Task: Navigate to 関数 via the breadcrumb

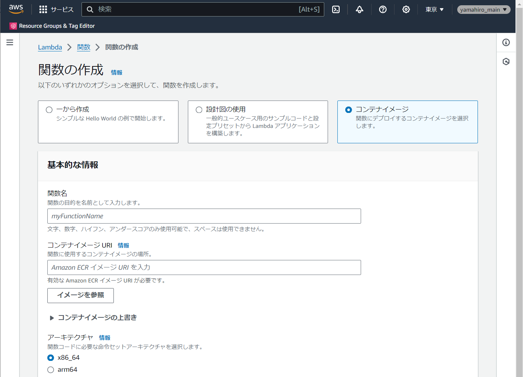Action: 83,47
